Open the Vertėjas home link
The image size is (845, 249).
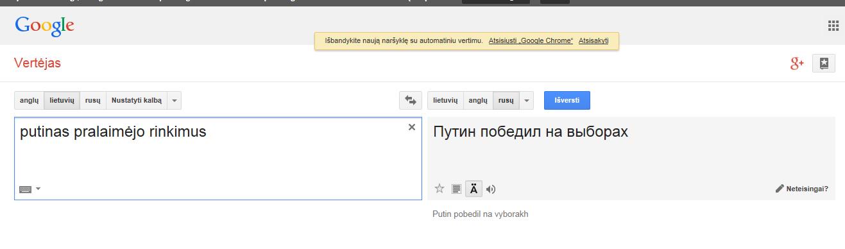(37, 63)
